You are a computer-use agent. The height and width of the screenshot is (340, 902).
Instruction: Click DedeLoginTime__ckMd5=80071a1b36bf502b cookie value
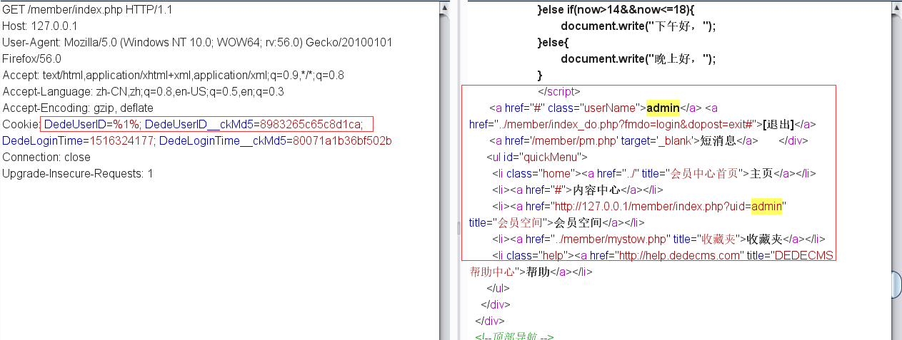(x=276, y=141)
